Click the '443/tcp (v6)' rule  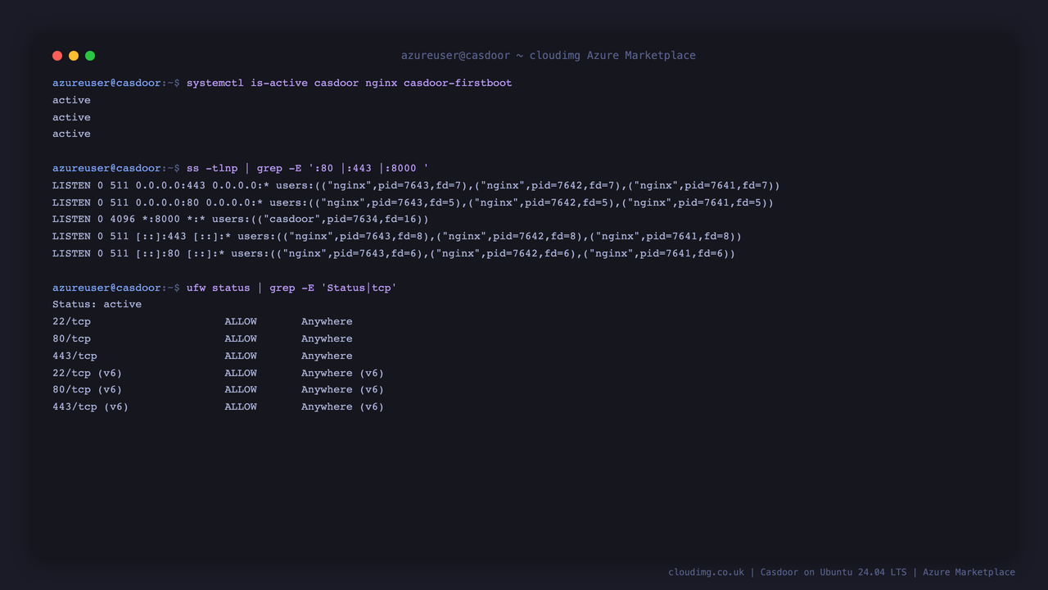[218, 406]
